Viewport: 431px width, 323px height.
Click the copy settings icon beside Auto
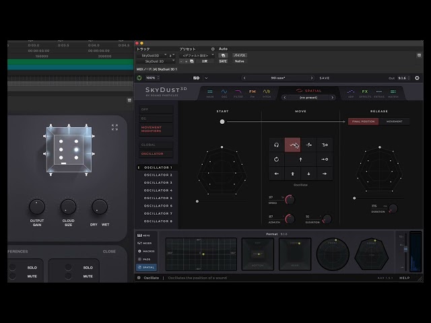[223, 55]
